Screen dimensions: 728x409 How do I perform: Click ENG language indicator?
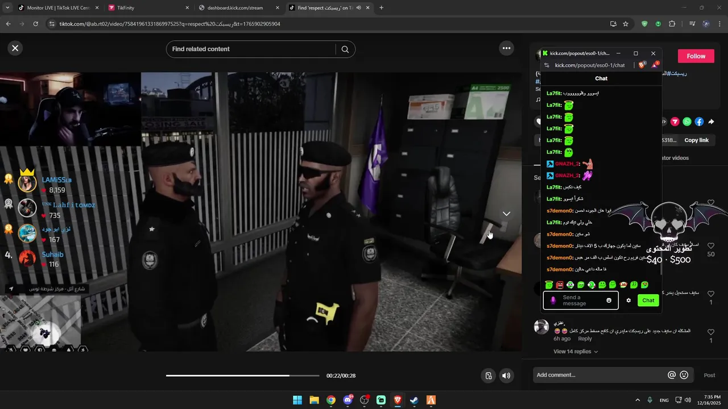click(664, 400)
